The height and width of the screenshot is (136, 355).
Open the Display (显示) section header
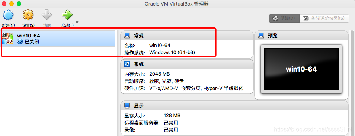click(234, 106)
